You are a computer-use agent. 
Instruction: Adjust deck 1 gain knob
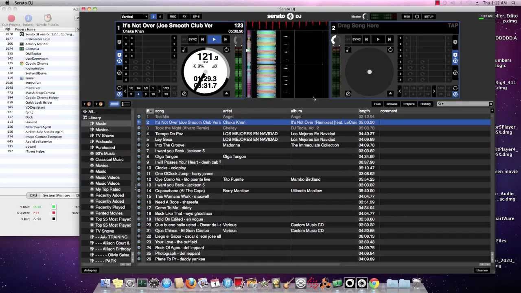(x=239, y=41)
